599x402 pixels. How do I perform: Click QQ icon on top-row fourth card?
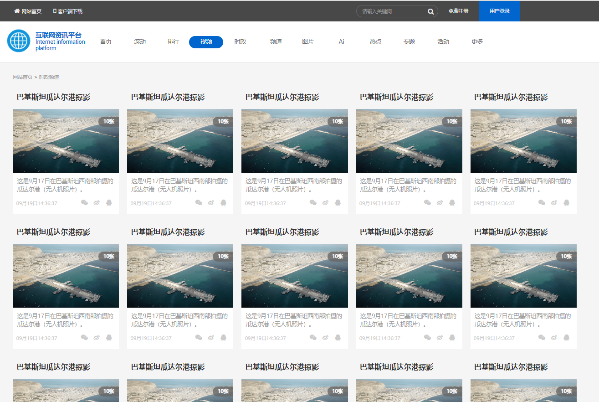point(452,203)
